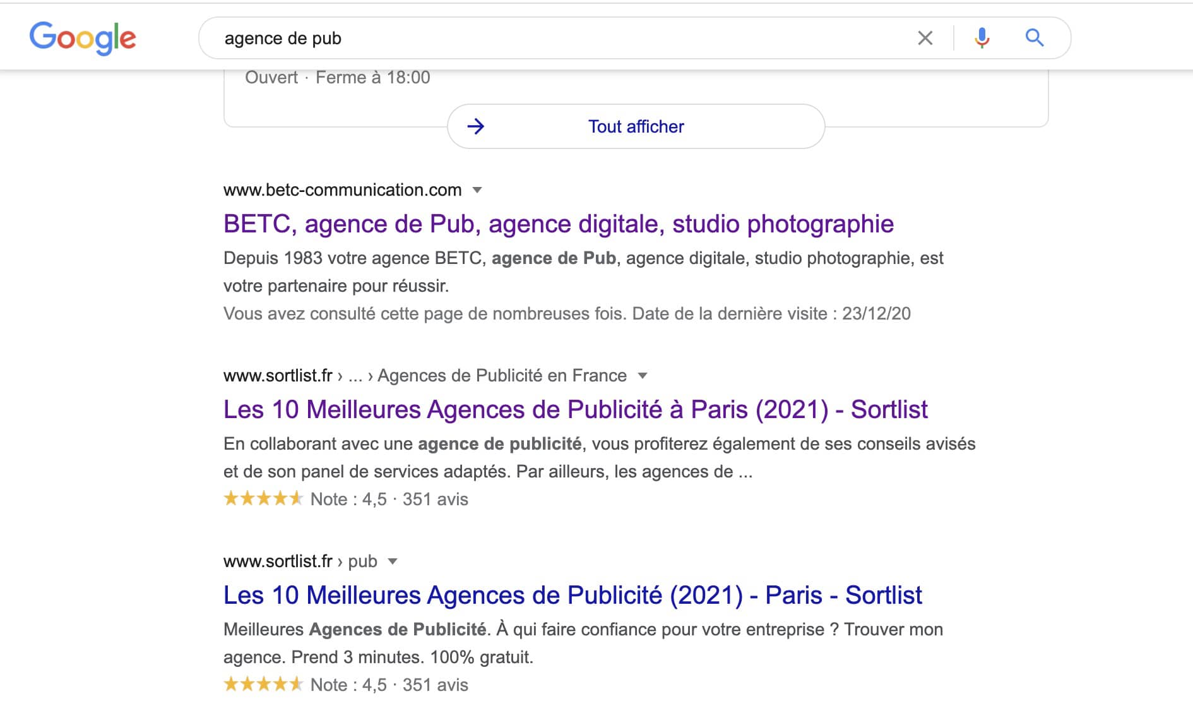Open the BETC agence de Pub result
Screen dimensions: 1193x720
pos(559,224)
